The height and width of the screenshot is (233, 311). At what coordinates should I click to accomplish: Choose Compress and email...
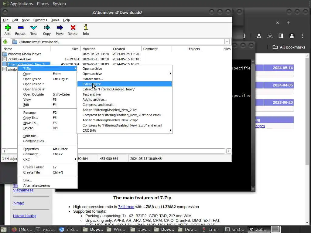click(125, 105)
